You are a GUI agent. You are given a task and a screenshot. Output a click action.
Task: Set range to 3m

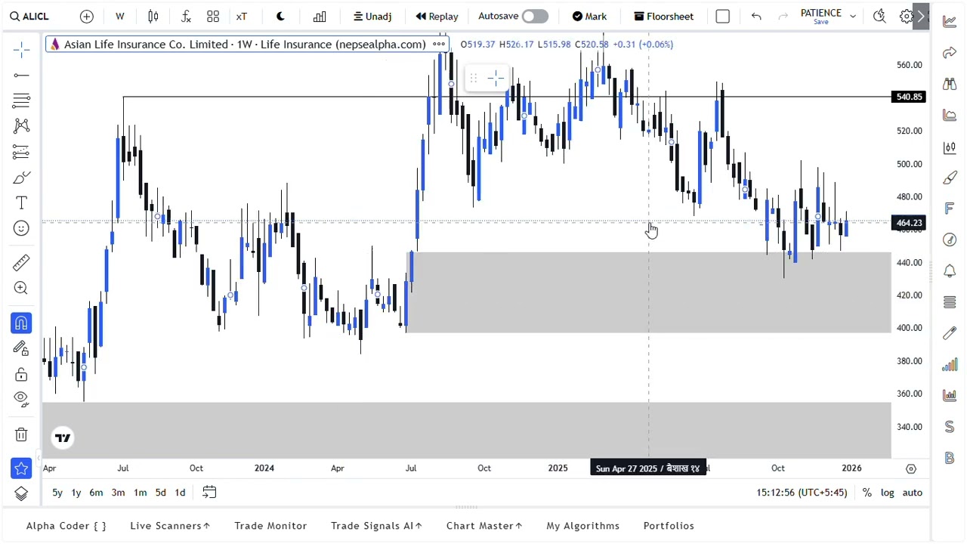(x=118, y=493)
